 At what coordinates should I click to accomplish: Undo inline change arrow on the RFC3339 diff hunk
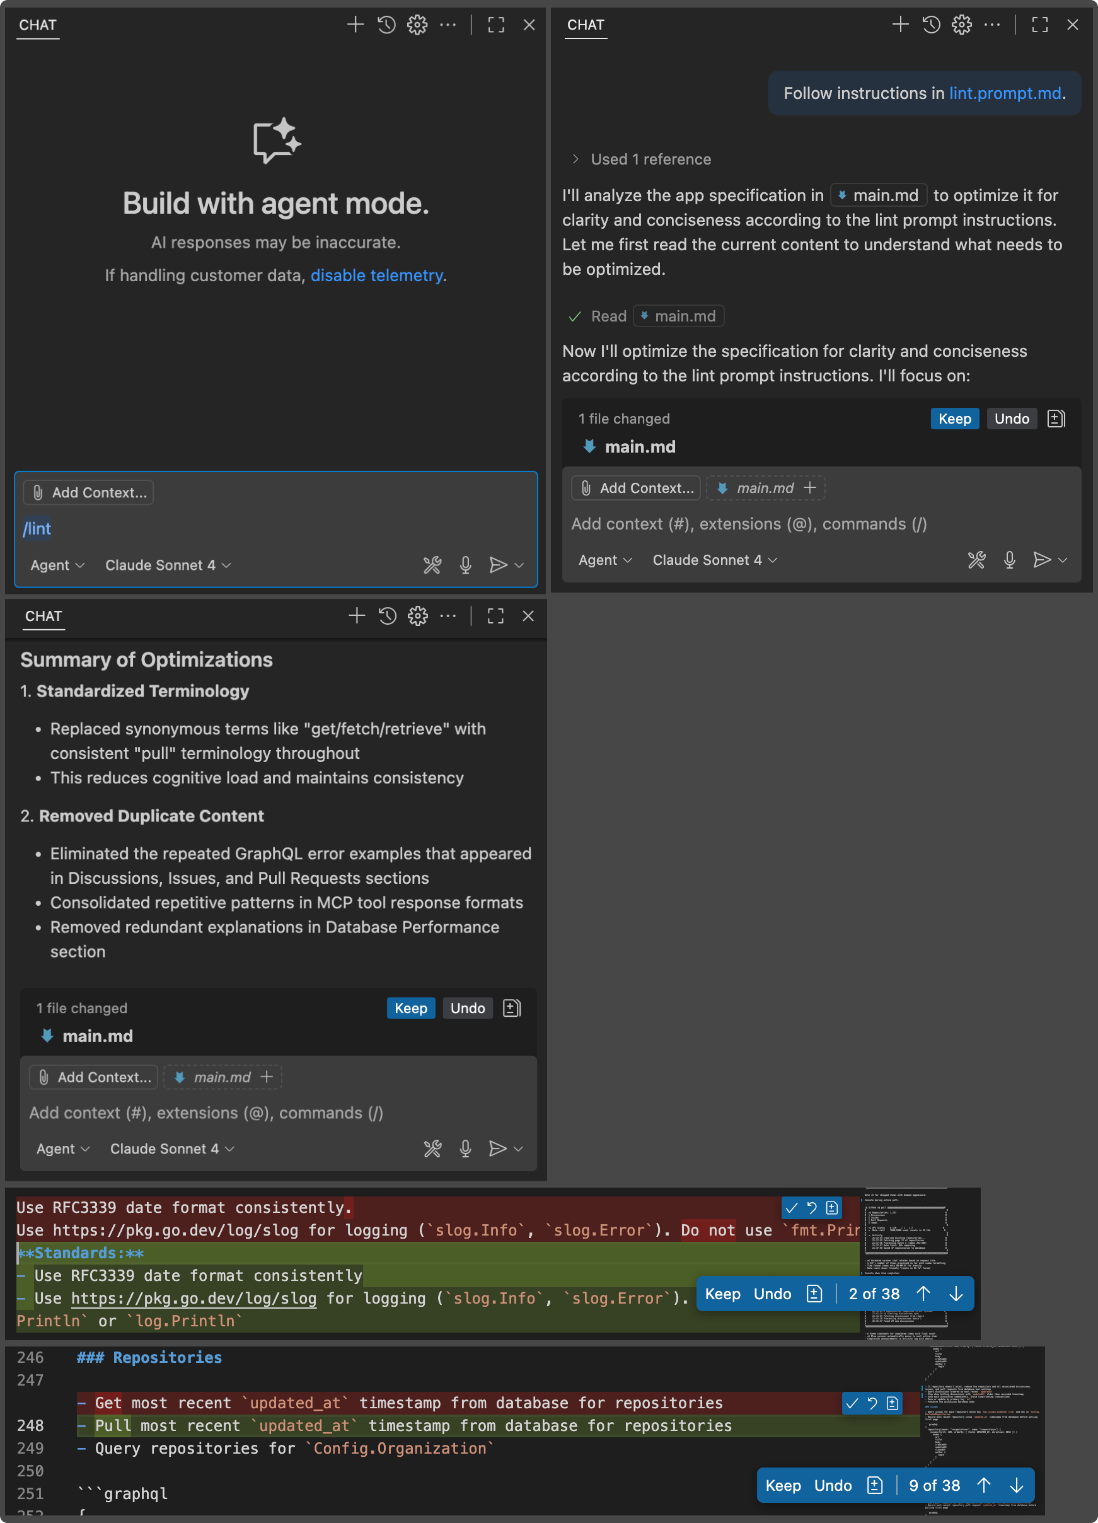[812, 1208]
